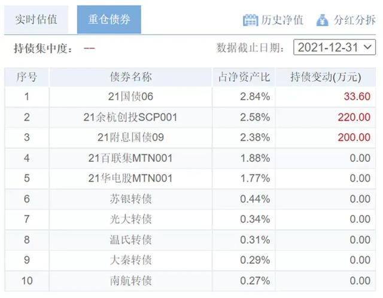The width and height of the screenshot is (383, 298).
Task: Click the 历史净值 calendar icon
Action: tap(250, 20)
